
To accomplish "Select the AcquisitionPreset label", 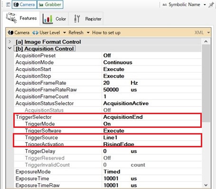I will pyautogui.click(x=36, y=55).
